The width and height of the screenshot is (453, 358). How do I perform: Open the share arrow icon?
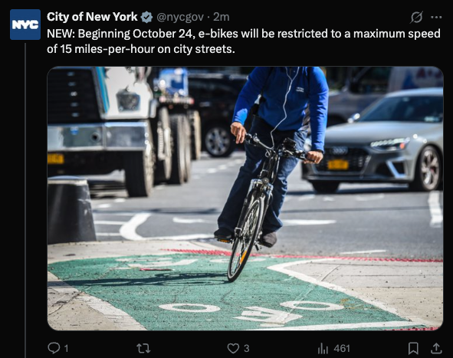click(x=436, y=348)
